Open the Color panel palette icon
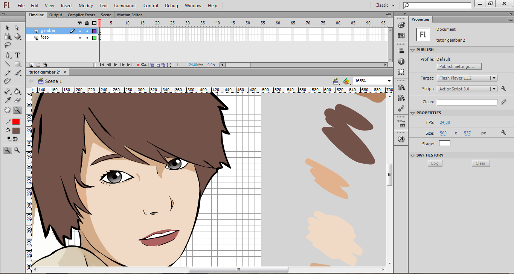The image size is (514, 274). pos(401,25)
